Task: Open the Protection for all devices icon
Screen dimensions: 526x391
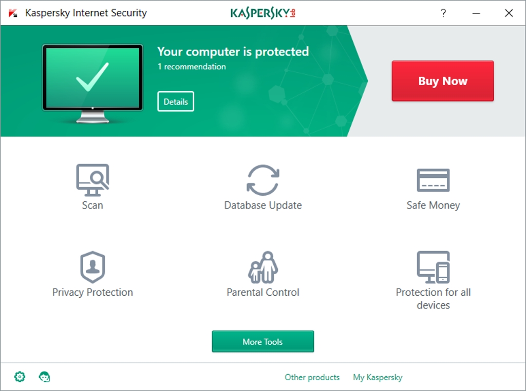Action: coord(433,267)
